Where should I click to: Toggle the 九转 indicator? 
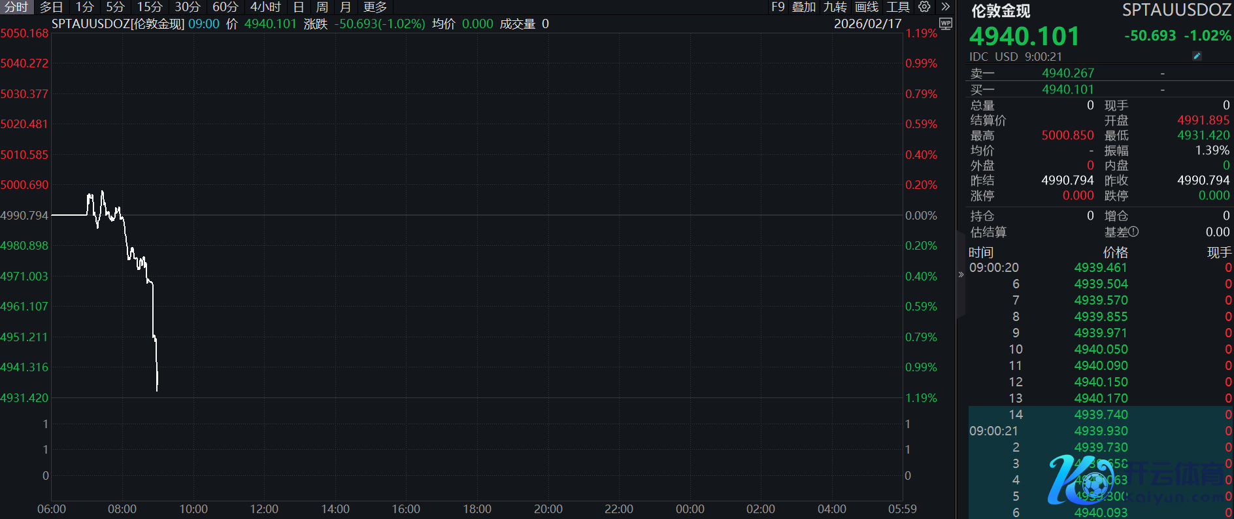835,7
